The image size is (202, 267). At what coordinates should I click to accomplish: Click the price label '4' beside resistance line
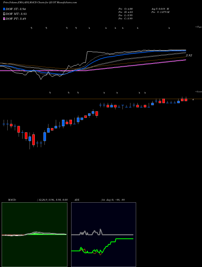193,100
